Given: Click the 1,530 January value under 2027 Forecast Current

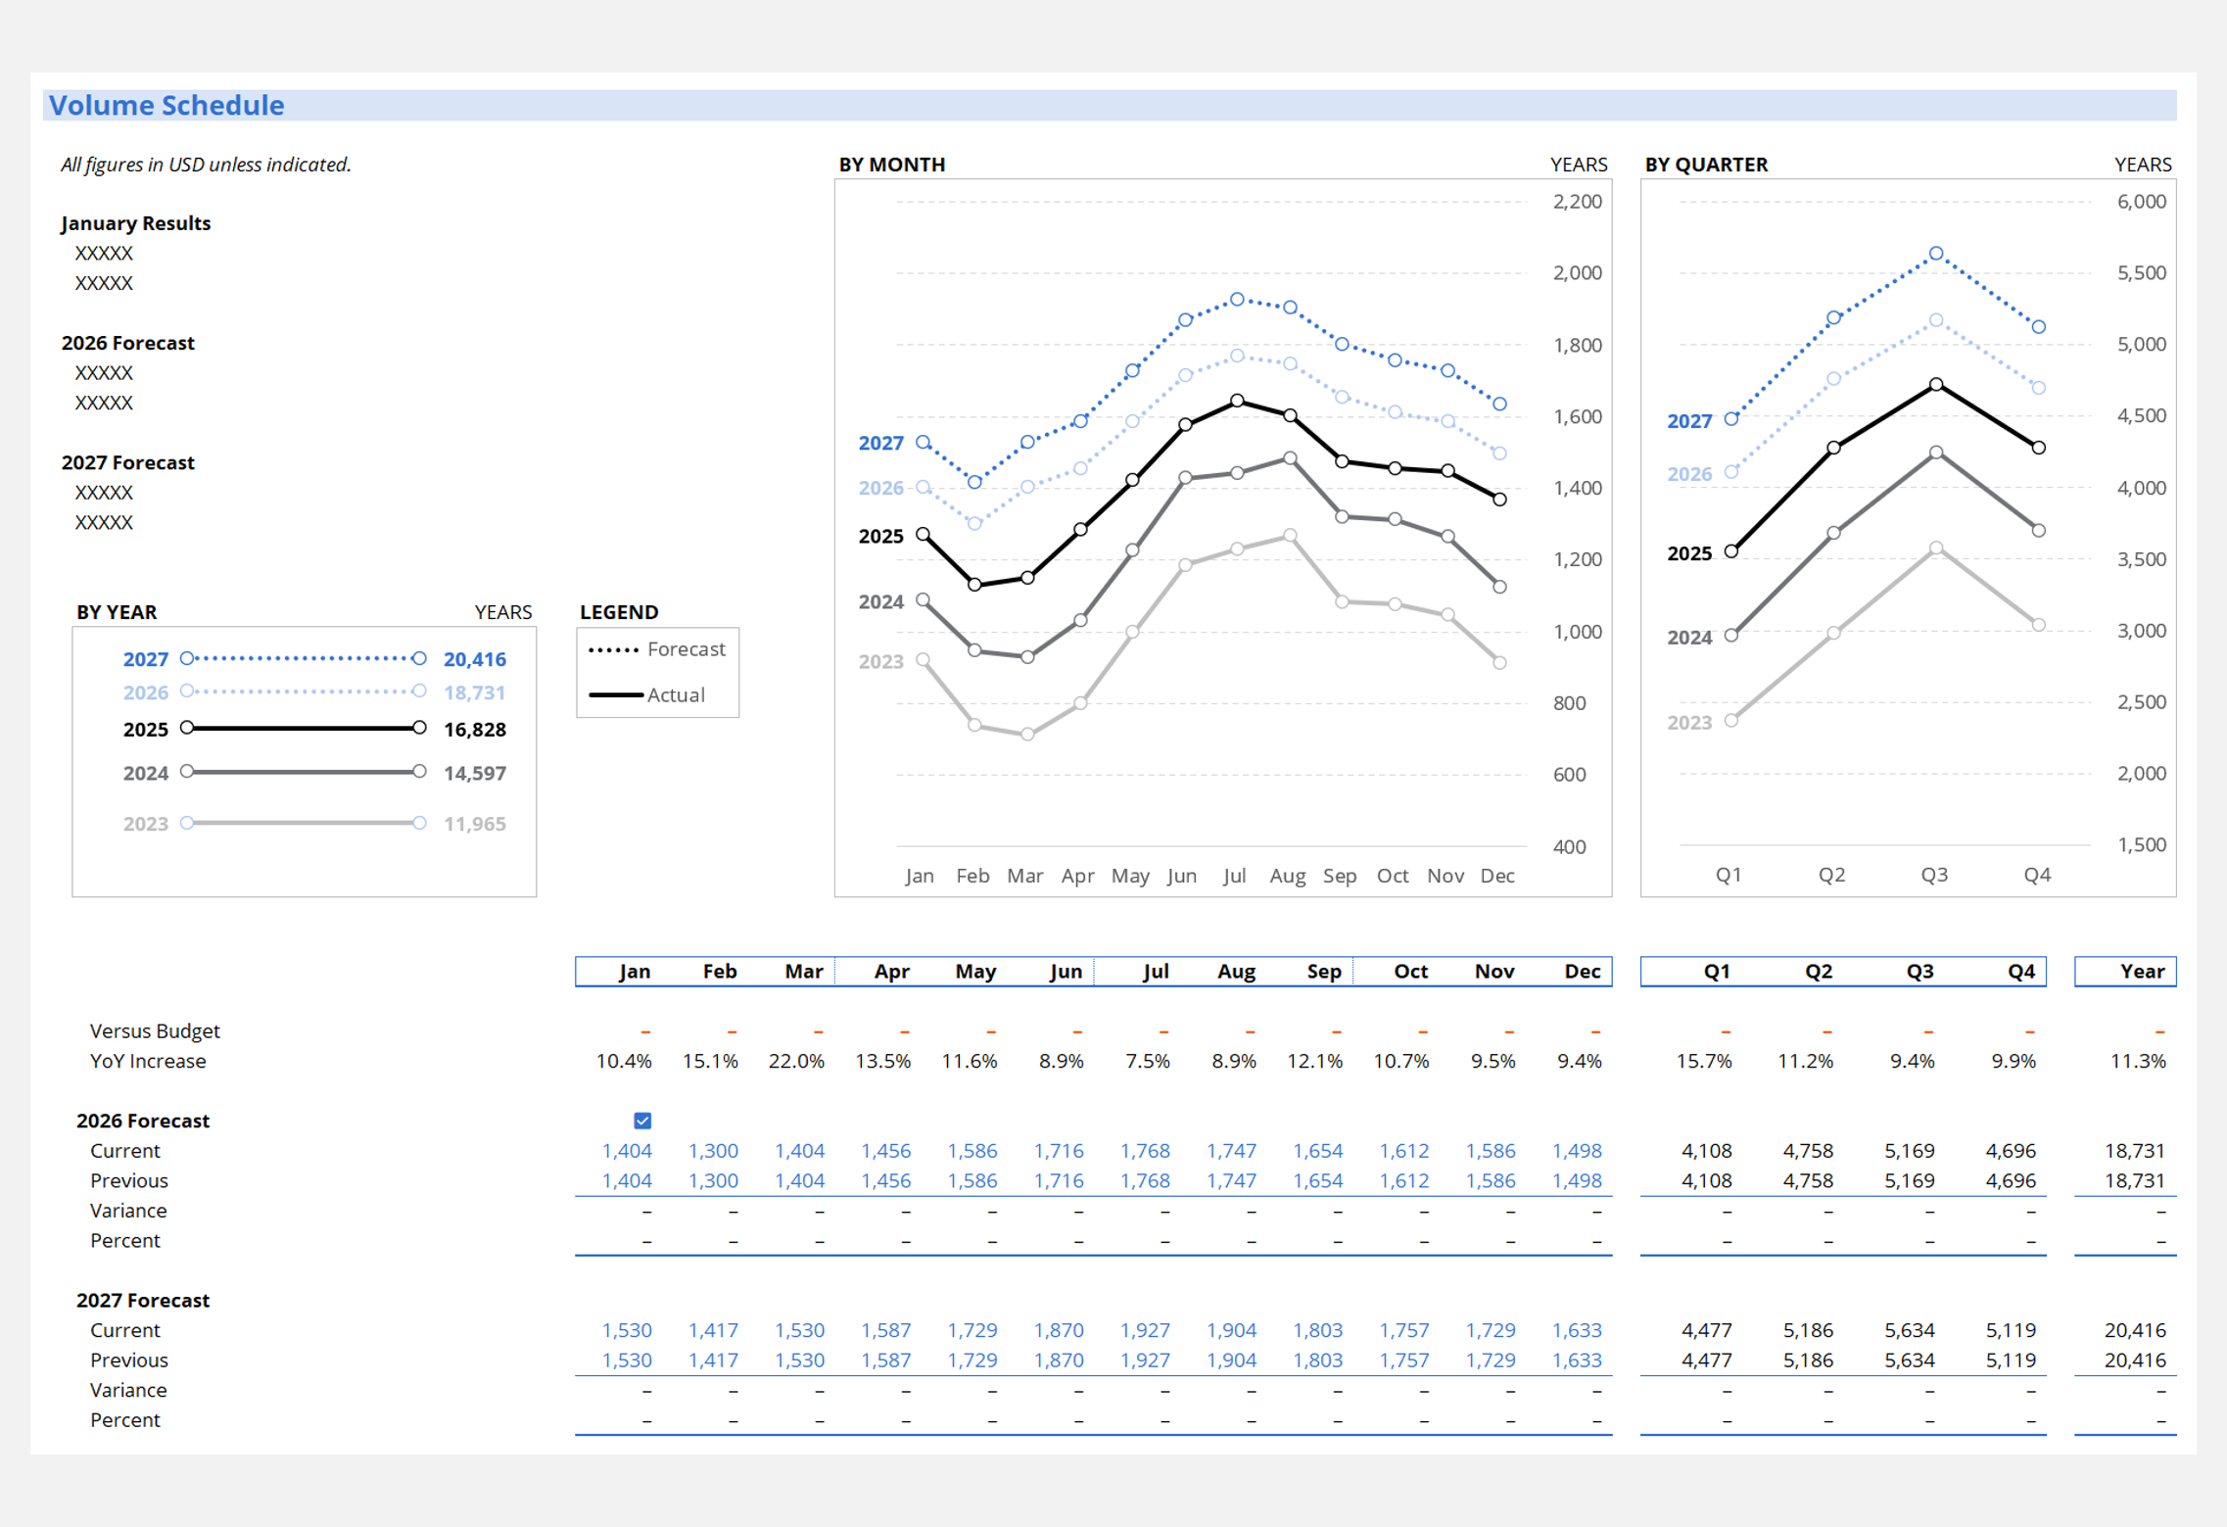Looking at the screenshot, I should 628,1329.
